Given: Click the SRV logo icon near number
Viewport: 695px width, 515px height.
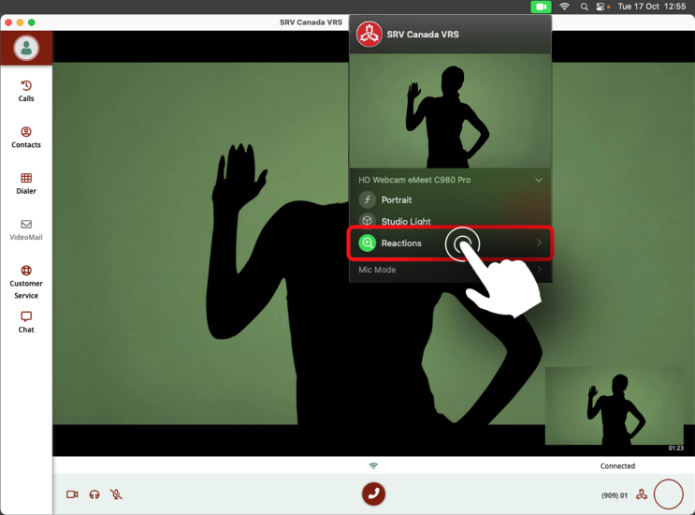Looking at the screenshot, I should pos(642,494).
